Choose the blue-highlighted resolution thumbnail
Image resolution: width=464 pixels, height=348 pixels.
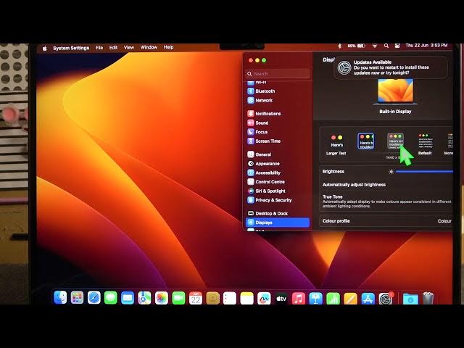tap(365, 141)
